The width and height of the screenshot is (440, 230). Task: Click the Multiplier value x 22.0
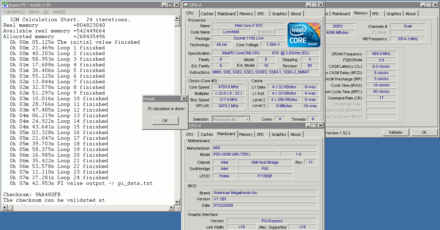(x=228, y=93)
